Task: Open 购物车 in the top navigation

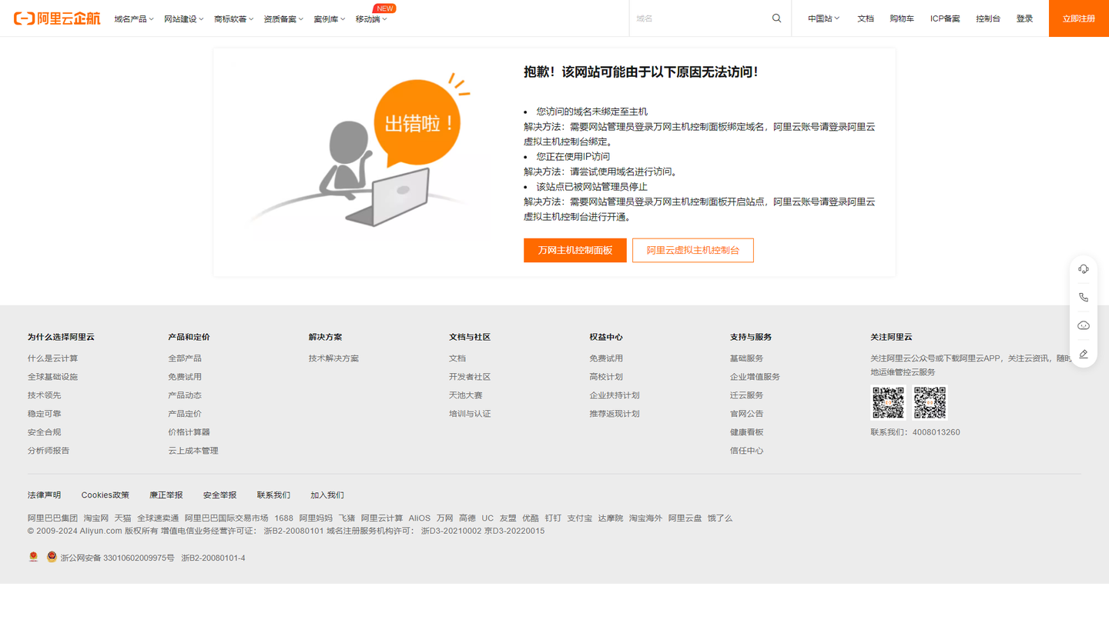Action: tap(902, 18)
